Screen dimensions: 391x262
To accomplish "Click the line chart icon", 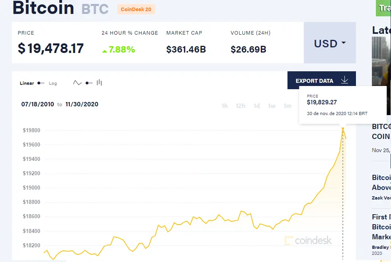I will click(77, 83).
